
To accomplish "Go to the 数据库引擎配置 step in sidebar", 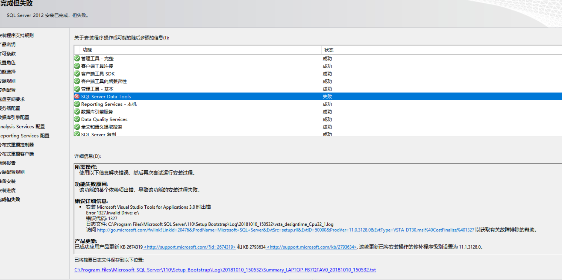I will pyautogui.click(x=15, y=118).
